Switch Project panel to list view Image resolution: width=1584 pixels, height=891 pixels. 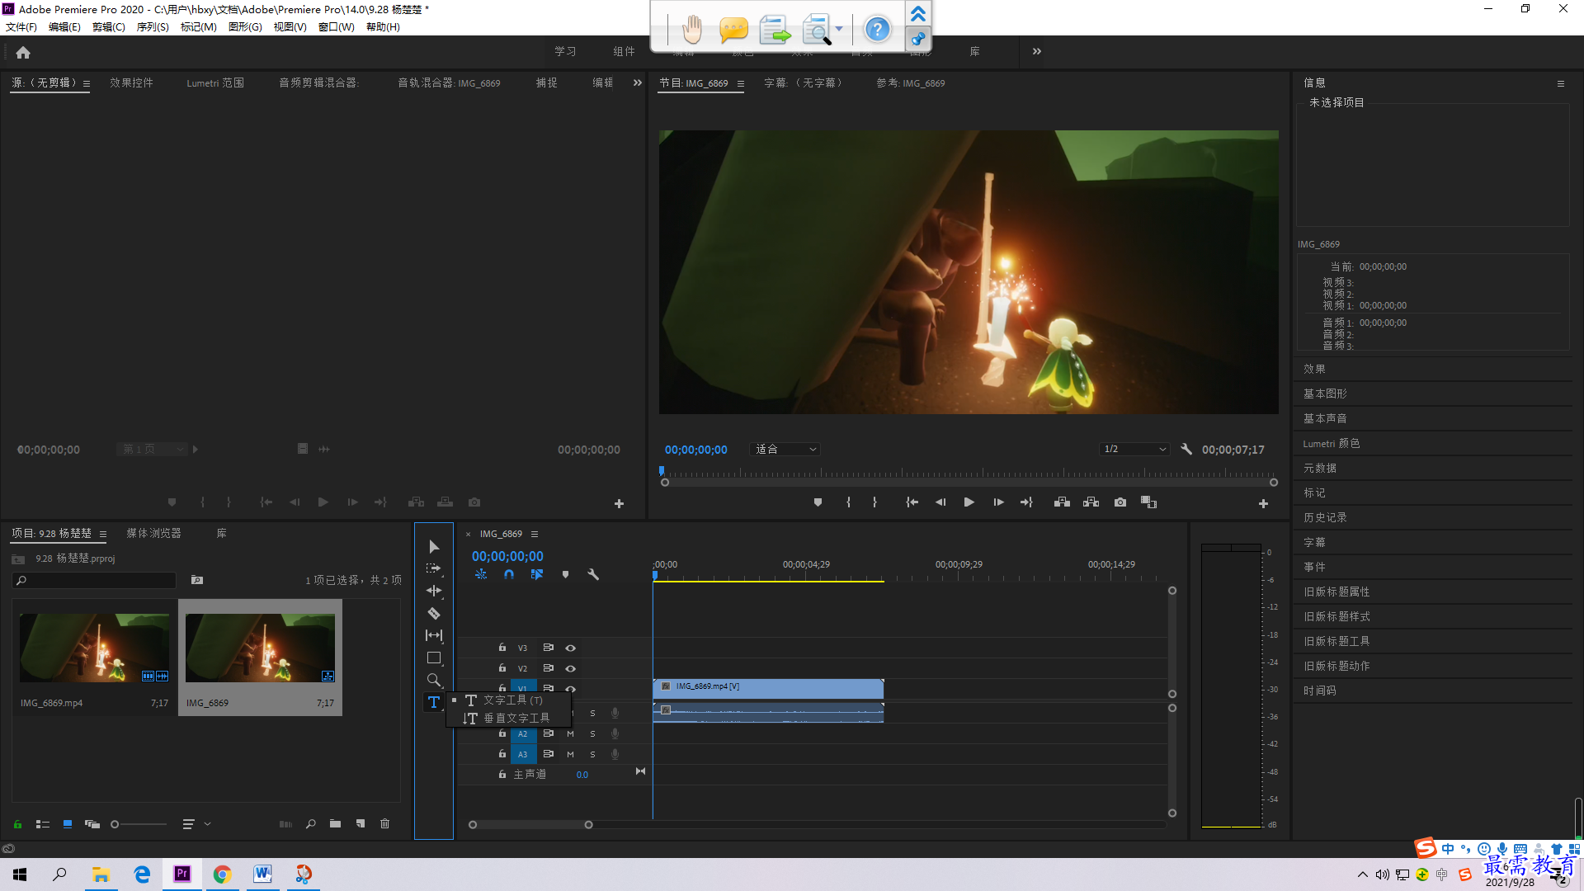pos(43,823)
